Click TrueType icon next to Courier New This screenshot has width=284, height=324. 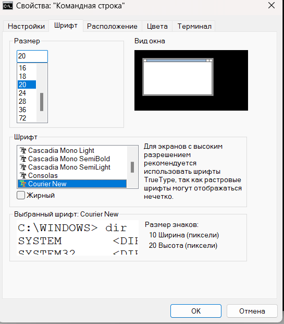(23, 184)
